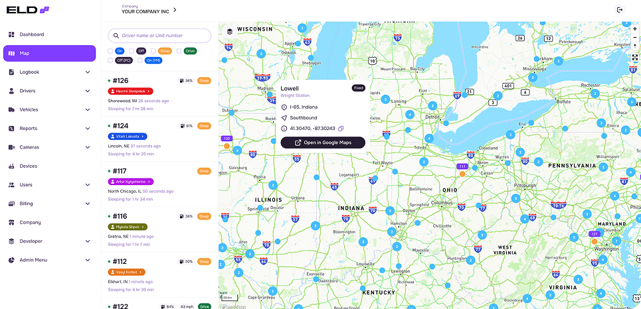Open the company selector chevron
The image size is (641, 309).
coord(175,11)
